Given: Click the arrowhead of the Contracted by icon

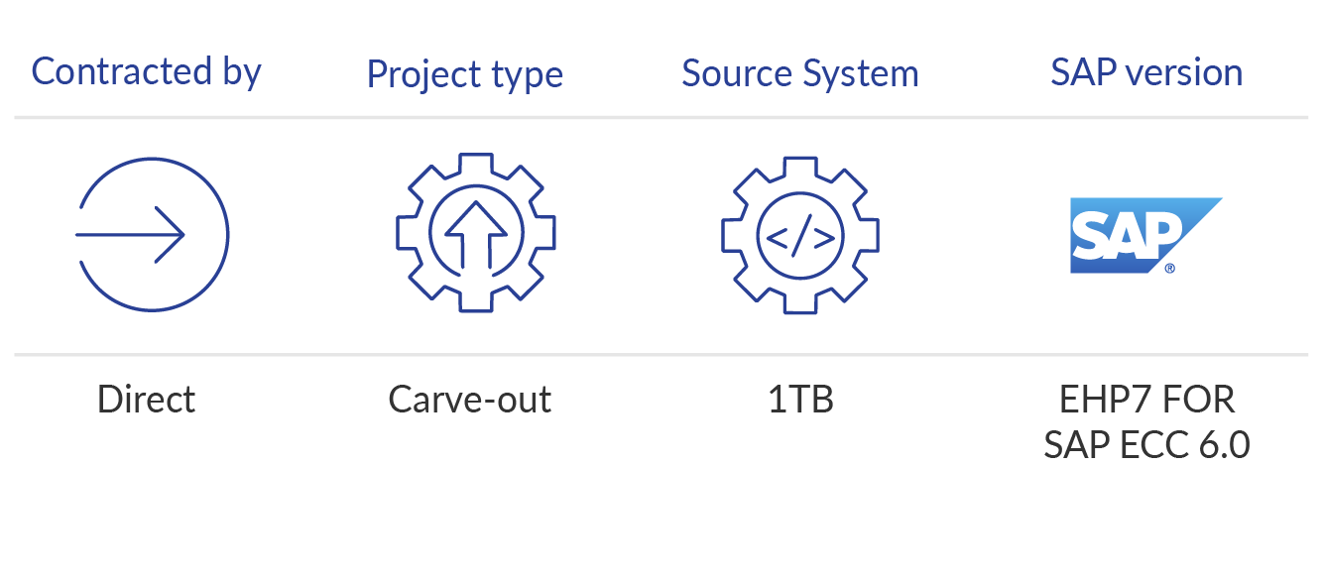Looking at the screenshot, I should (x=171, y=235).
